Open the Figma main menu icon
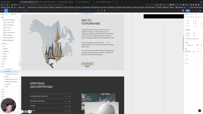This screenshot has height=114, width=203. tap(2, 11)
